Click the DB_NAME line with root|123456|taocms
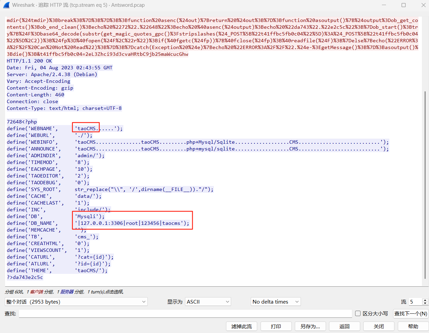This screenshot has width=429, height=333. pos(98,223)
